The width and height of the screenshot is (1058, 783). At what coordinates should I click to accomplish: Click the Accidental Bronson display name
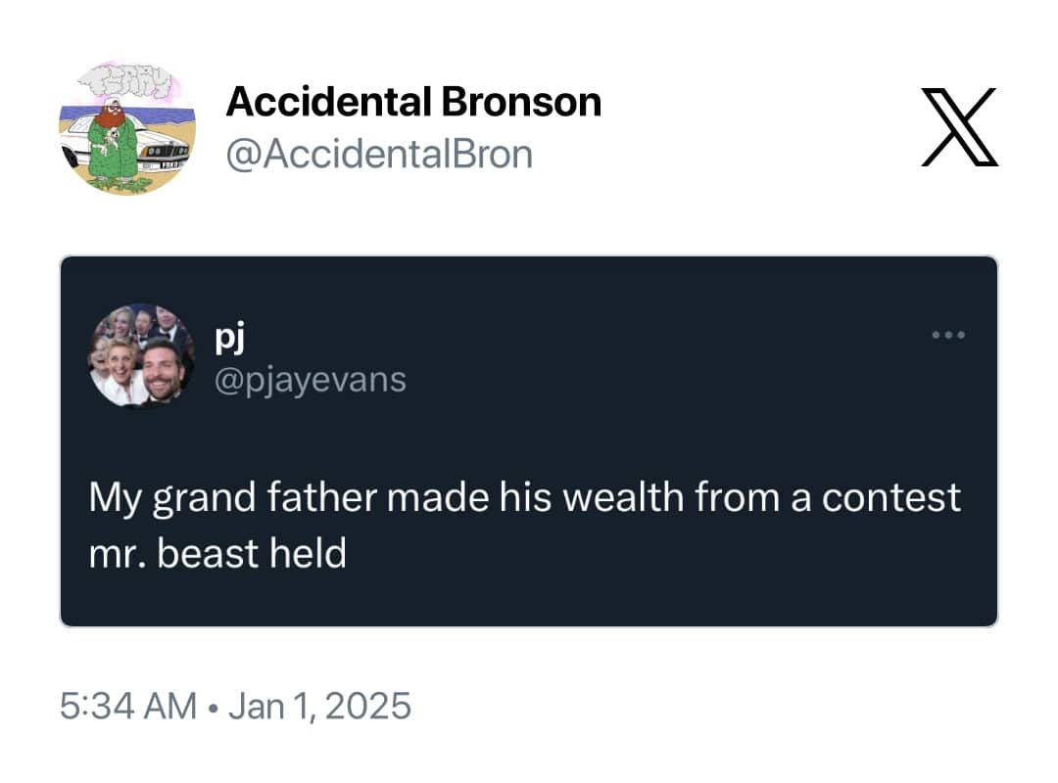coord(413,102)
